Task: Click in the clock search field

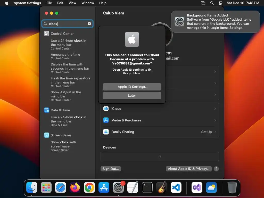Action: click(x=67, y=23)
